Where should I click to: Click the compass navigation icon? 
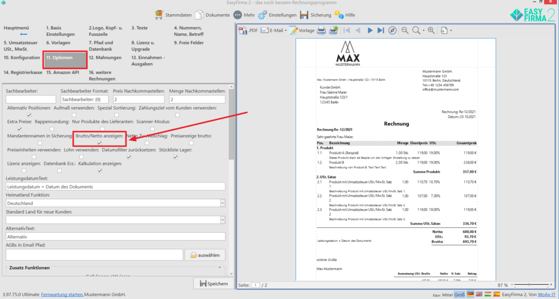tap(392, 30)
